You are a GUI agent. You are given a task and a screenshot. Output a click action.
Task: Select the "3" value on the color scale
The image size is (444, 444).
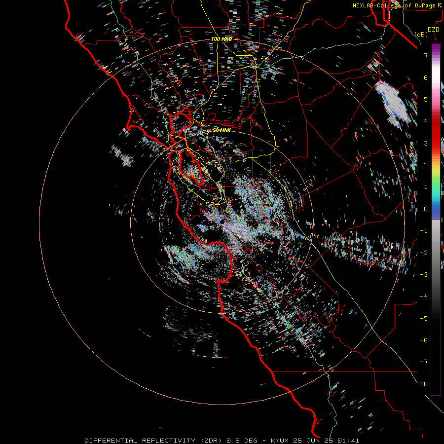tap(426, 143)
